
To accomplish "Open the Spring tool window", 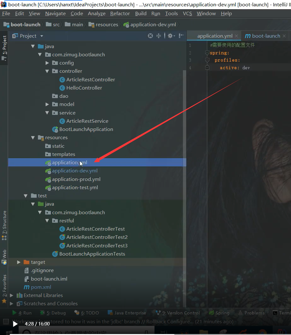I will pyautogui.click(x=219, y=313).
